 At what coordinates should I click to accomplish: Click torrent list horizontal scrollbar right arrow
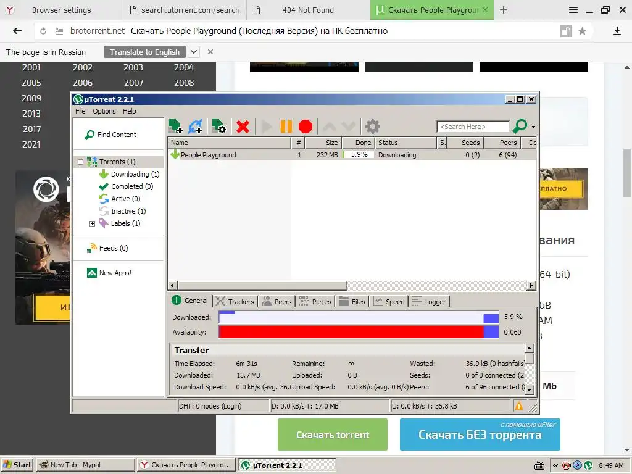tap(531, 285)
